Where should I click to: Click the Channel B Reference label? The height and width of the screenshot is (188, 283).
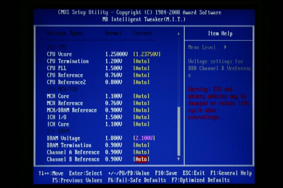click(x=73, y=159)
